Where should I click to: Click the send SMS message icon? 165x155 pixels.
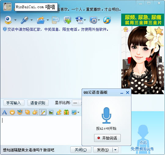tap(55, 20)
